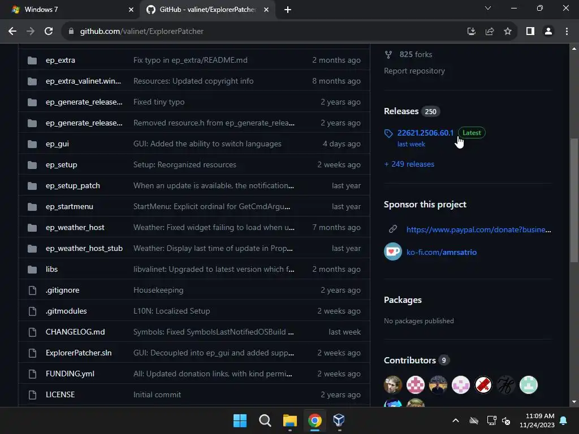The height and width of the screenshot is (434, 579).
Task: Open FUNDING.yml file
Action: 70,374
